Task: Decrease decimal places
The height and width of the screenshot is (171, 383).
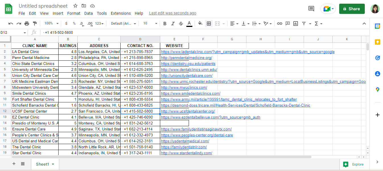Action: (x=82, y=24)
